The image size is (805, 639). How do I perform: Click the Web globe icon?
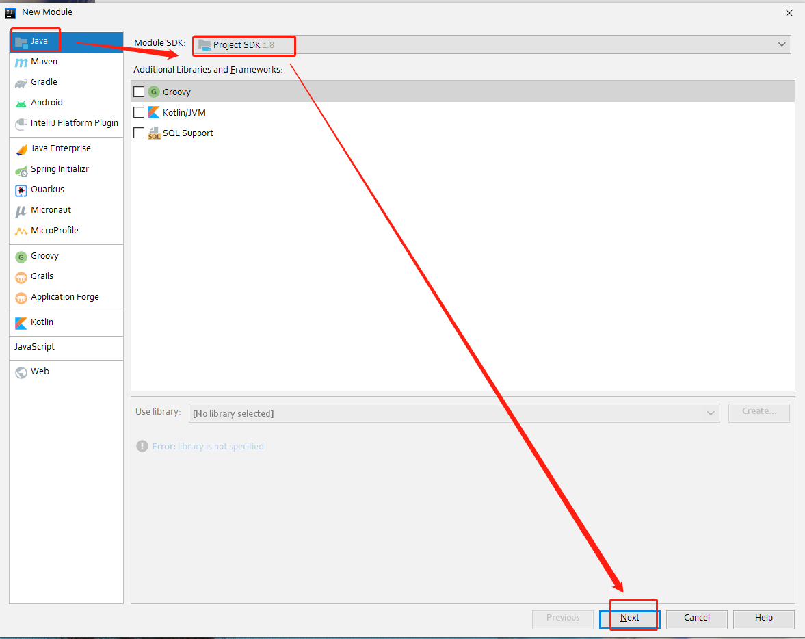click(21, 372)
